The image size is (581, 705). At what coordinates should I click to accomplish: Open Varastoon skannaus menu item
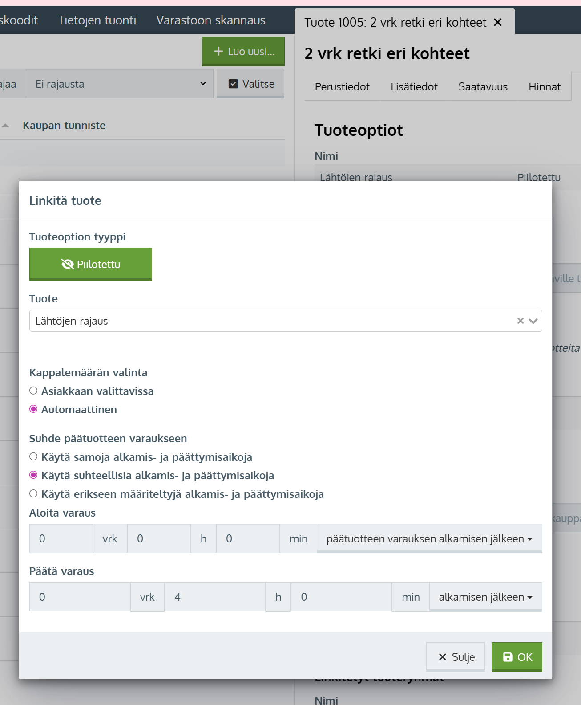pyautogui.click(x=211, y=20)
